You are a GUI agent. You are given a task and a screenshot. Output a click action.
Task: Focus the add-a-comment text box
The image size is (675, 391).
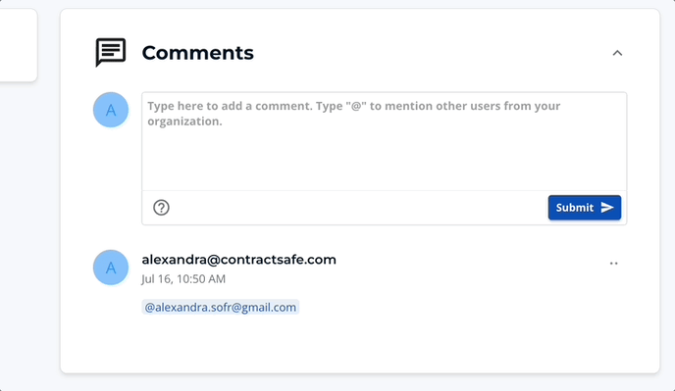(384, 141)
